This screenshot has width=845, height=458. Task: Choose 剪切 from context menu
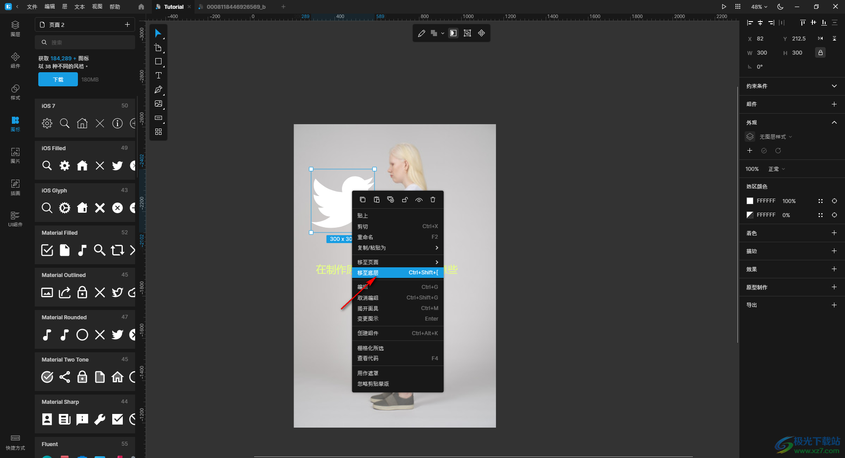398,226
